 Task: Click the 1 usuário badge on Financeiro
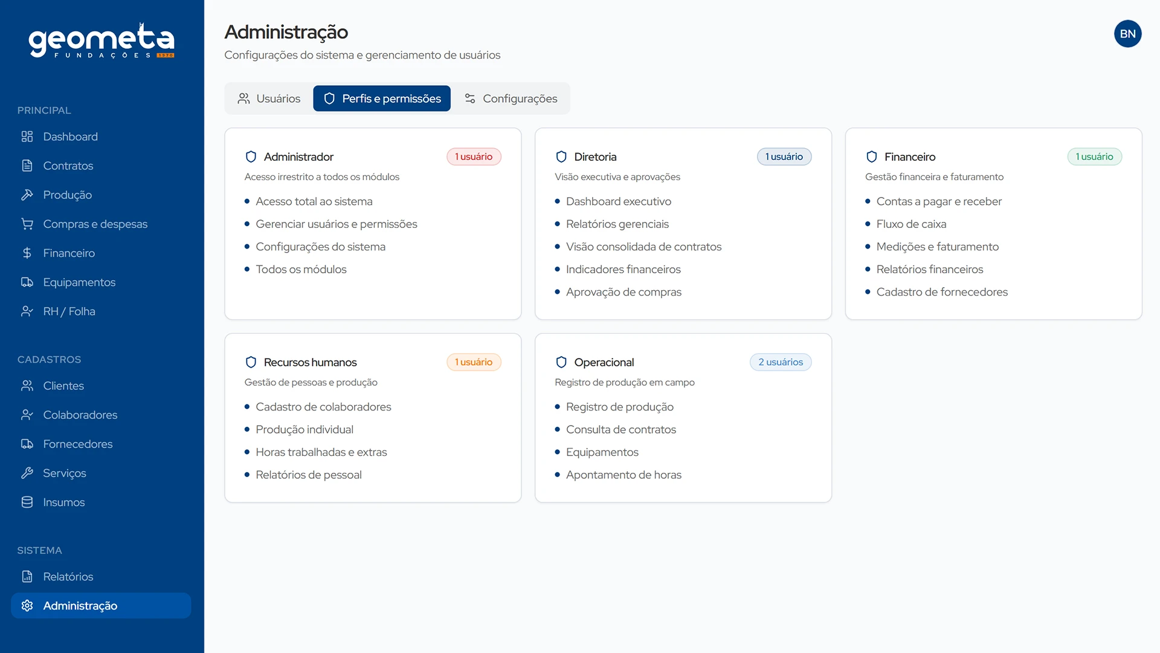pyautogui.click(x=1094, y=157)
